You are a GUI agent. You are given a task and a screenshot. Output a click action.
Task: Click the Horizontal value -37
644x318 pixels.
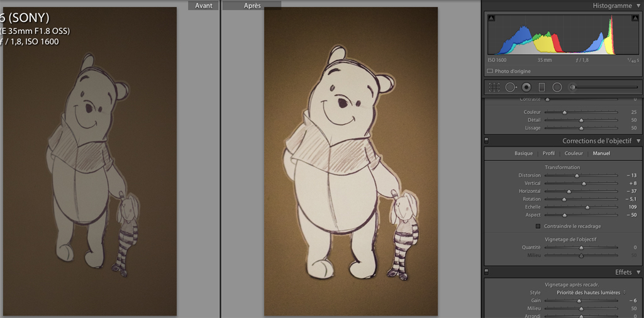(x=631, y=191)
